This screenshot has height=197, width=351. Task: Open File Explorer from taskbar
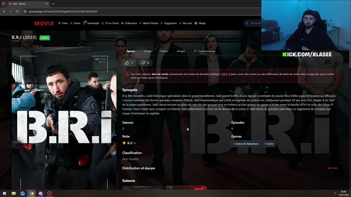point(14,193)
